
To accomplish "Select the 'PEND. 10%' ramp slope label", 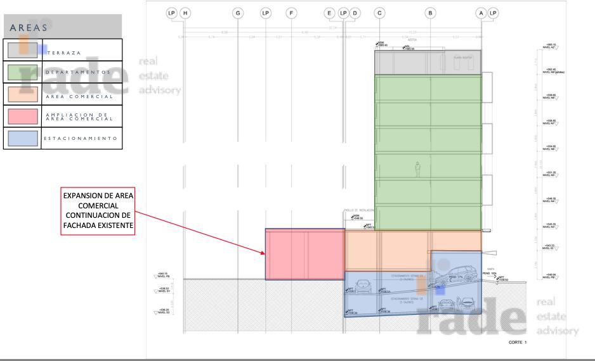I will [489, 274].
